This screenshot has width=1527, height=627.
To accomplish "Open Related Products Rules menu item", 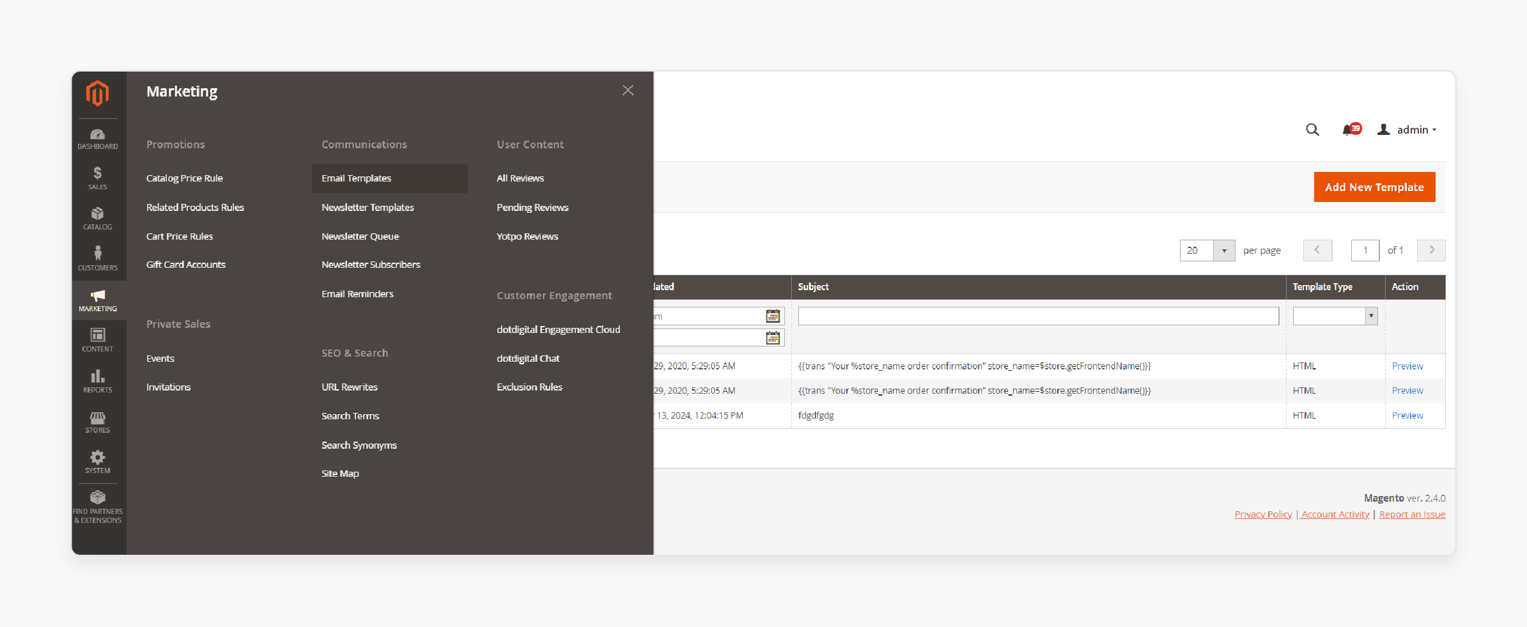I will coord(195,207).
